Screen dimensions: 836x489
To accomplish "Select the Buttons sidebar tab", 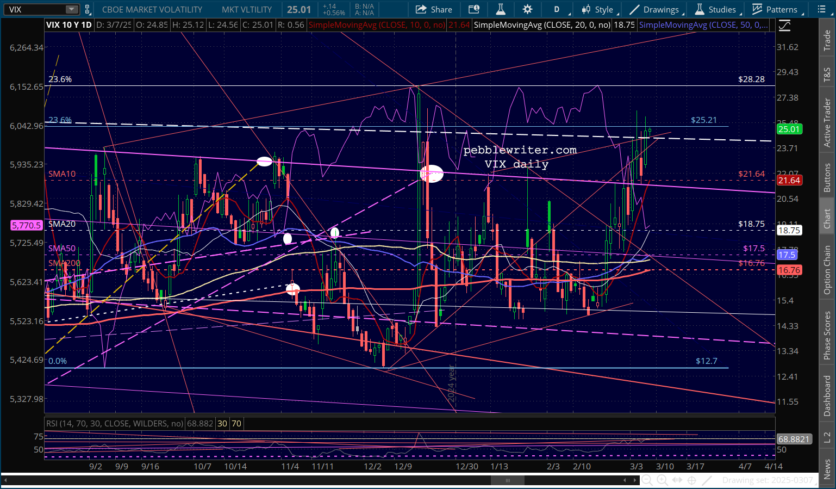I will point(827,178).
